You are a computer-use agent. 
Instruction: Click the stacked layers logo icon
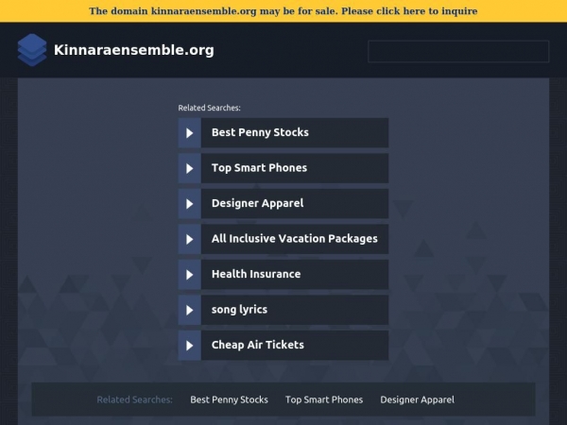(32, 50)
